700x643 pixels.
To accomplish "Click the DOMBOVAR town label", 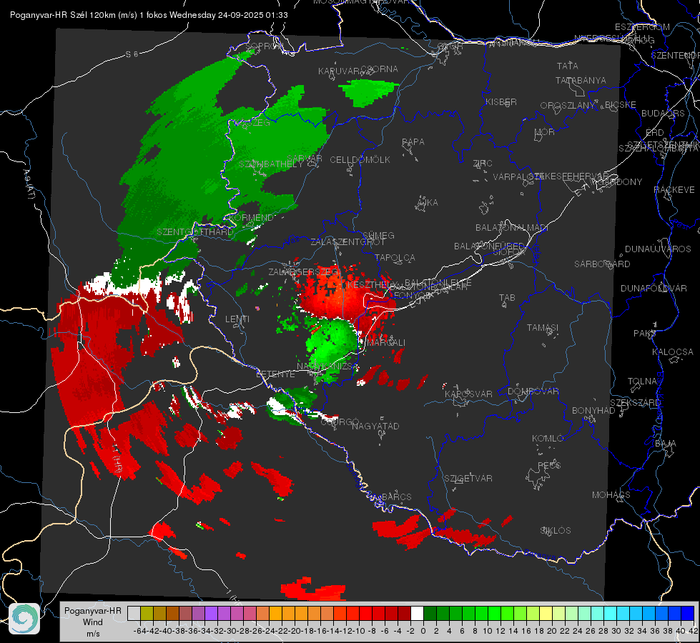I will 533,392.
